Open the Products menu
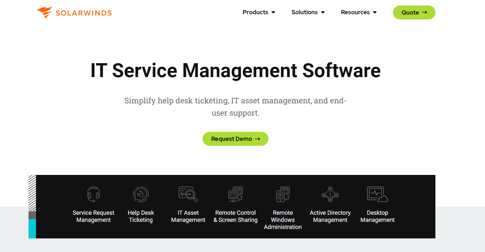The image size is (485, 252). coord(255,12)
